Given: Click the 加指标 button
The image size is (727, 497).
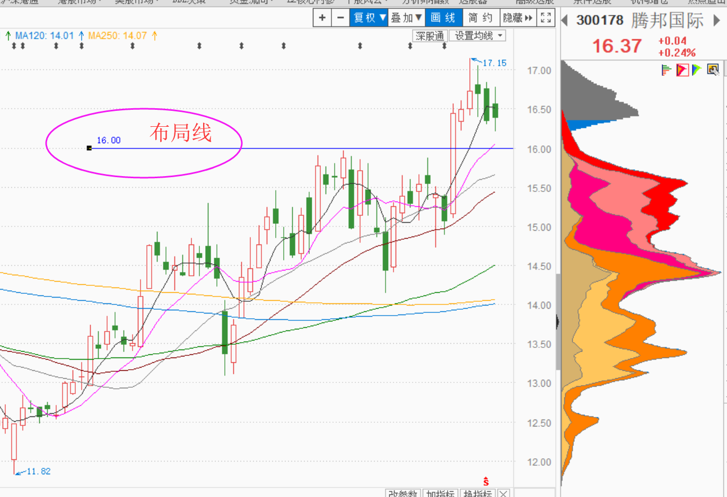Looking at the screenshot, I should [440, 493].
